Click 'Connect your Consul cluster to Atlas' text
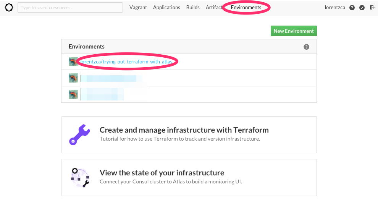 pos(171,182)
